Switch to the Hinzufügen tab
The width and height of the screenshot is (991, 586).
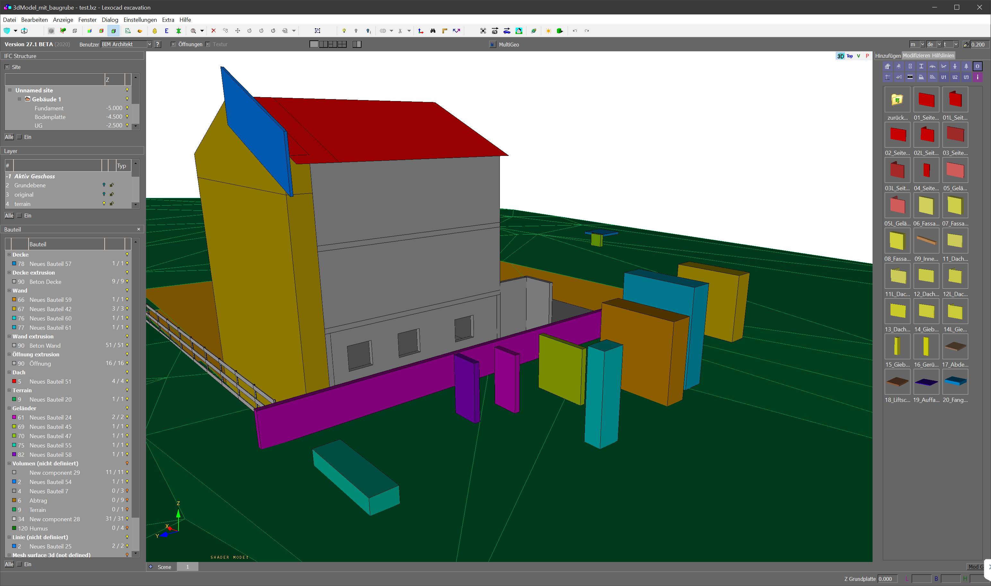coord(888,56)
